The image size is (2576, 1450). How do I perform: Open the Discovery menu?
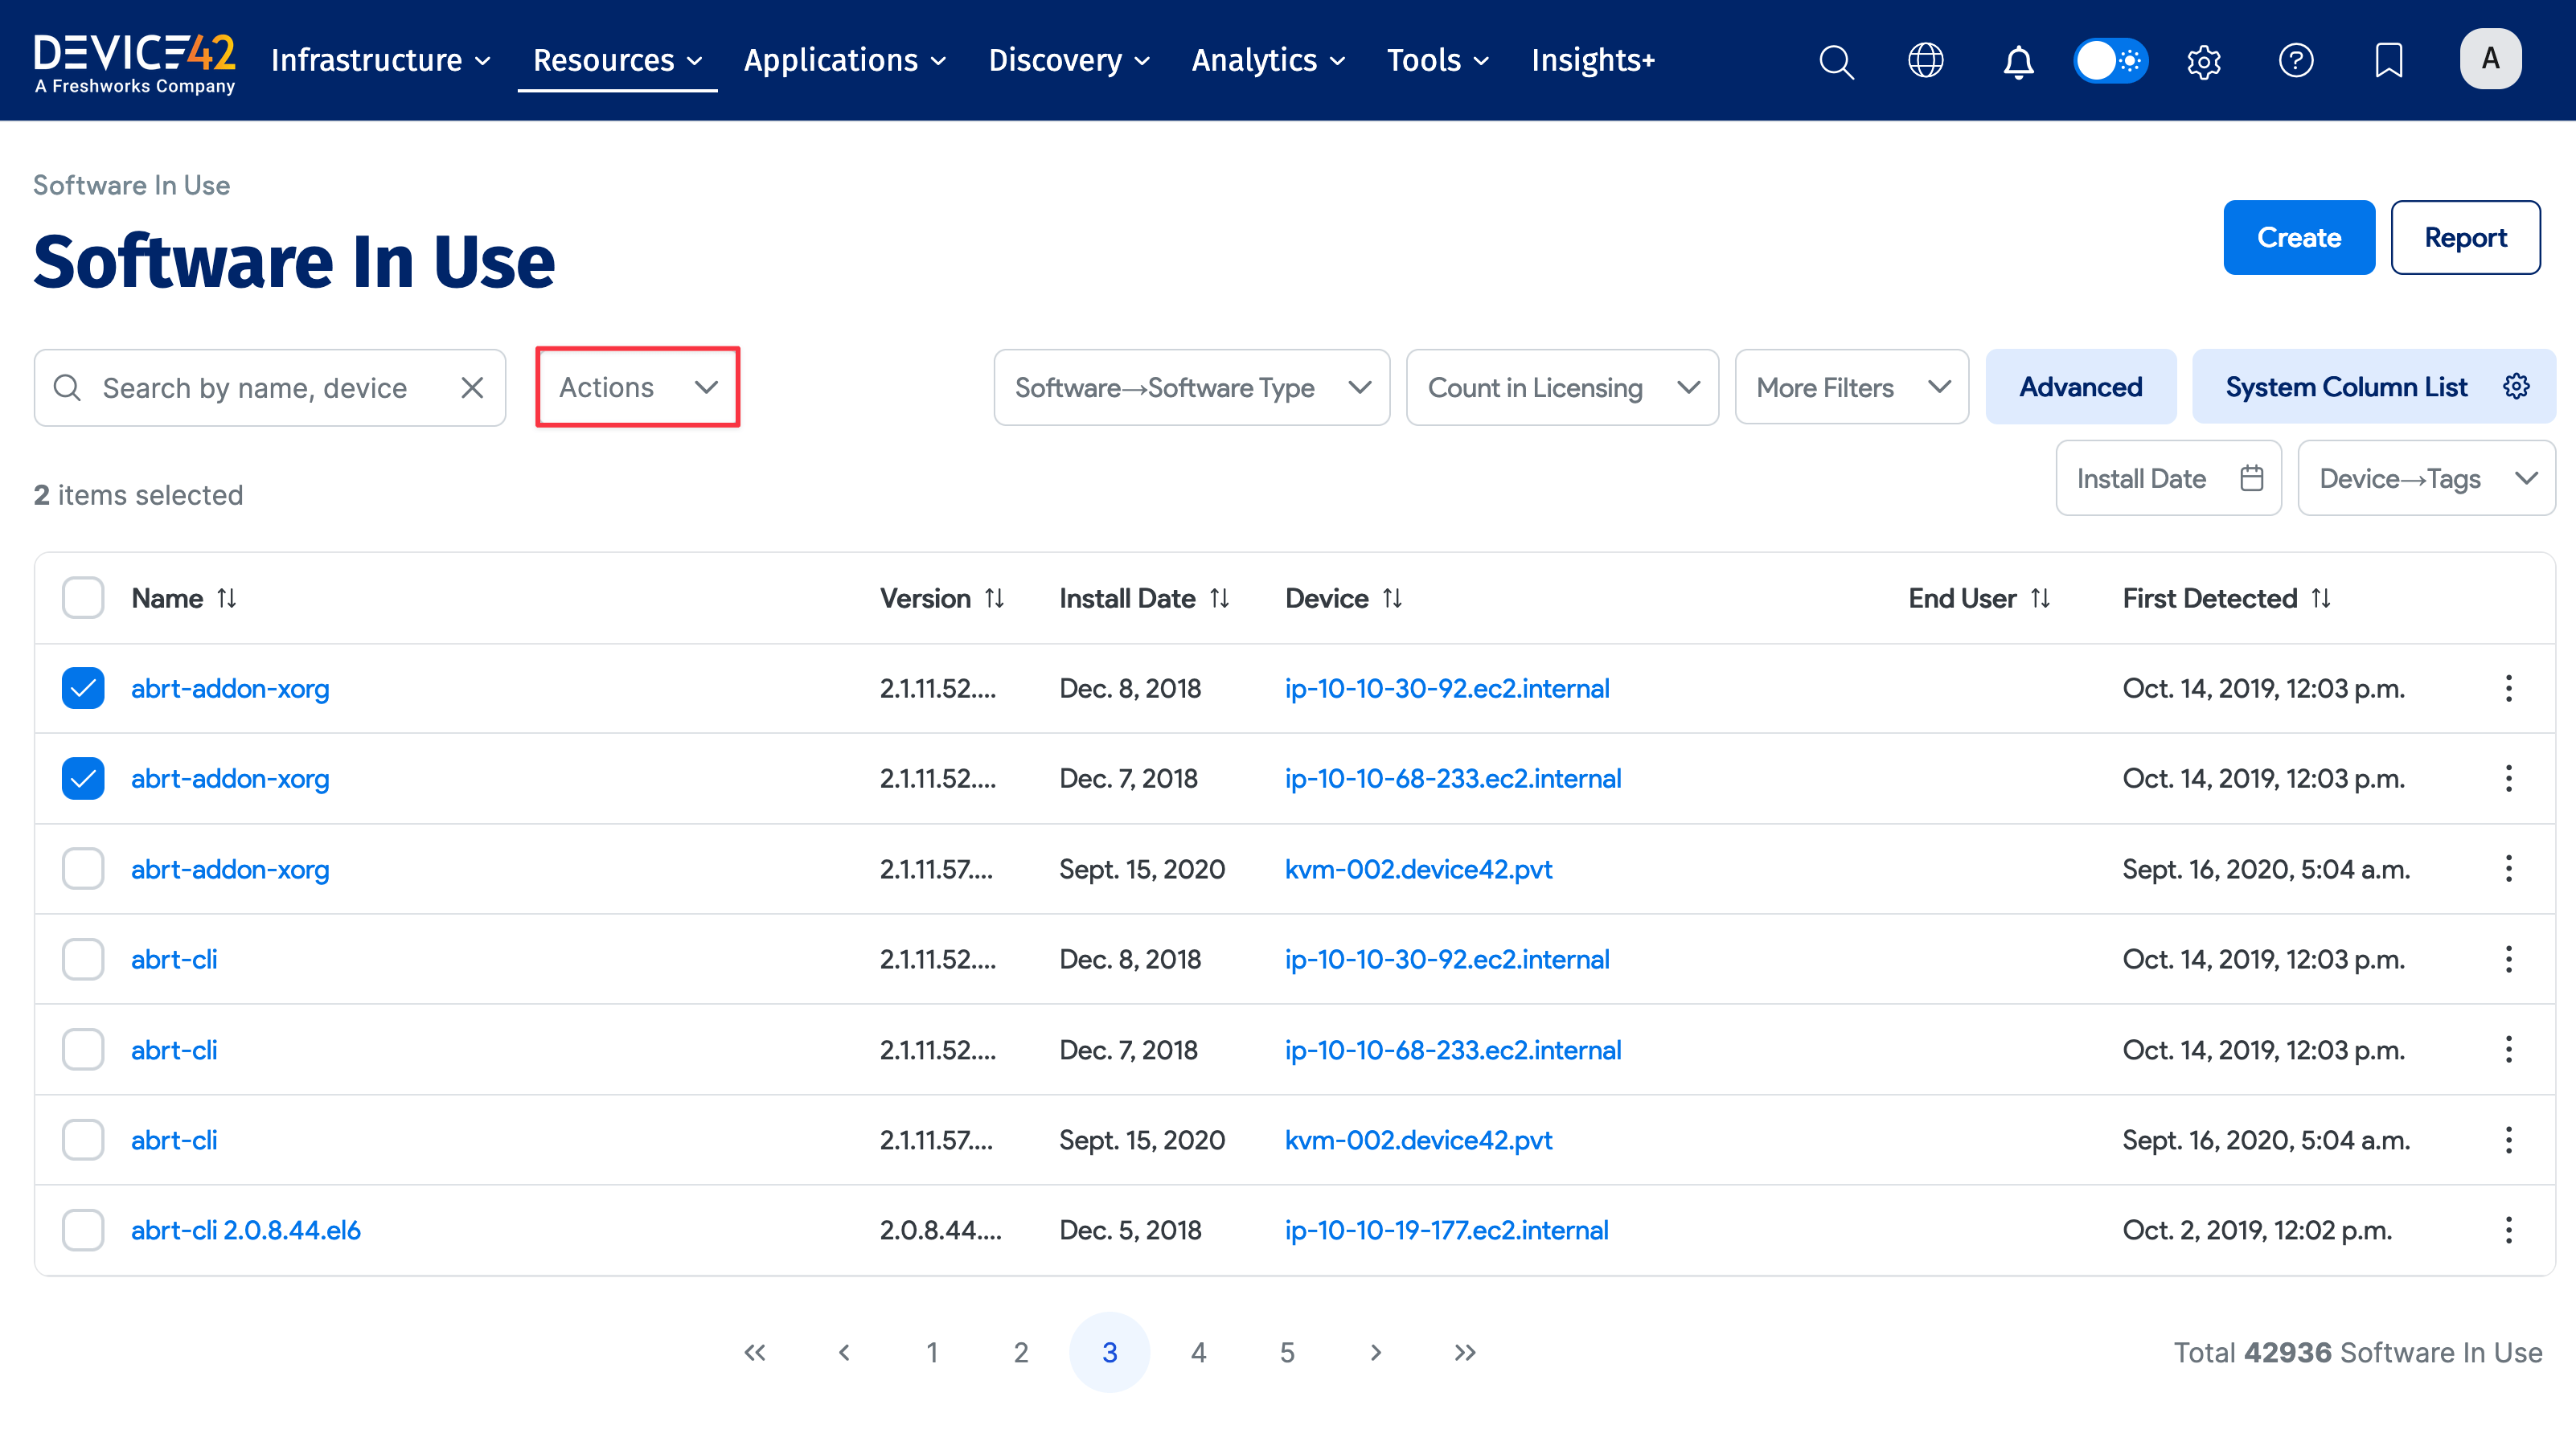pos(1068,61)
